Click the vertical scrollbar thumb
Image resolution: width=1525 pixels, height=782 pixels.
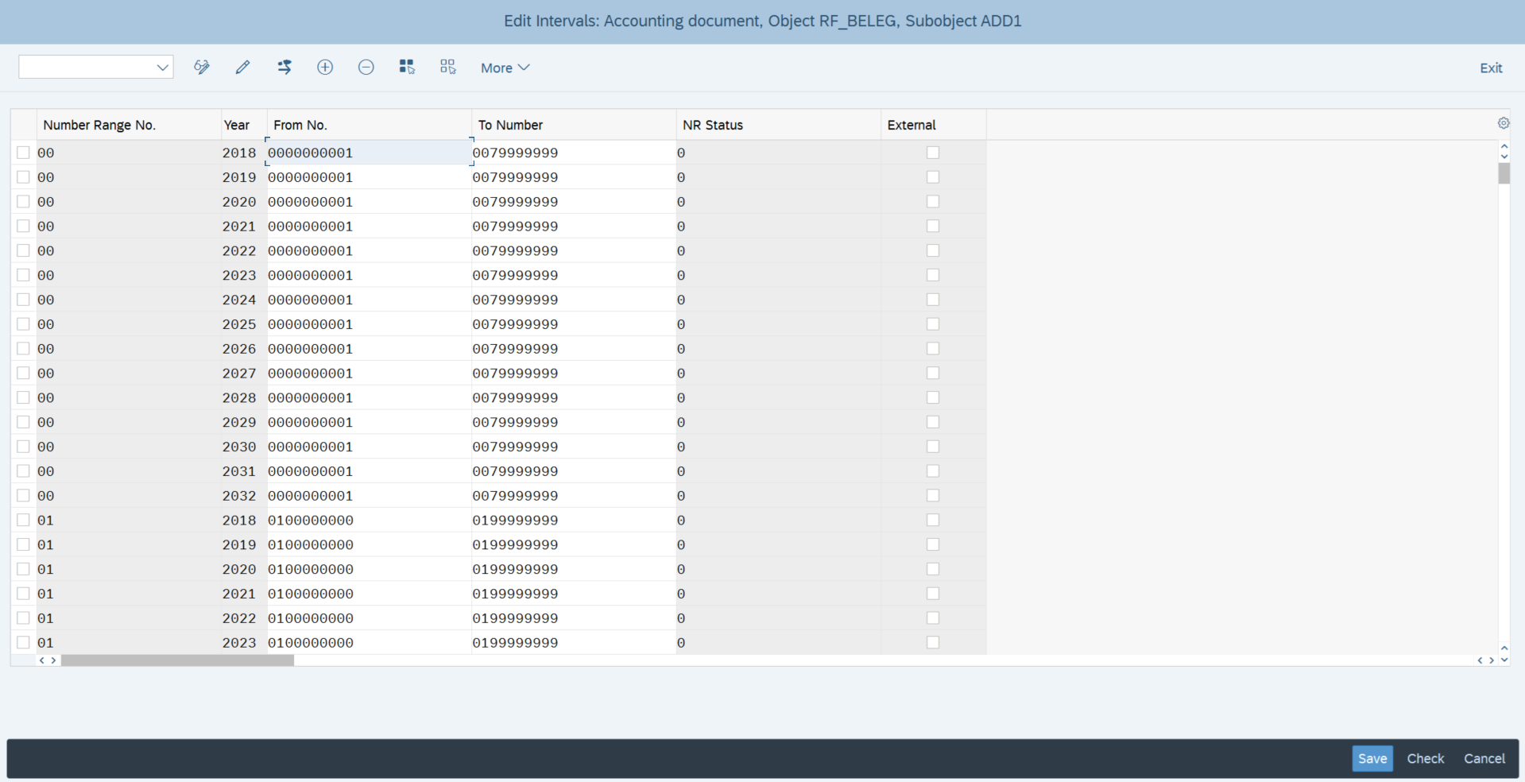pos(1504,173)
